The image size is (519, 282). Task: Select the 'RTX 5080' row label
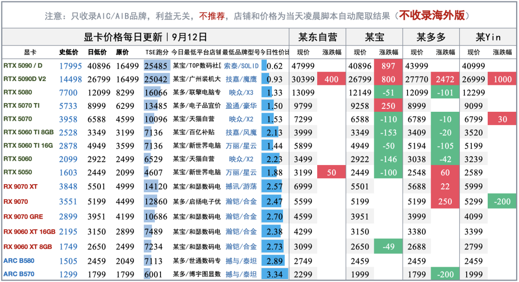(18, 92)
